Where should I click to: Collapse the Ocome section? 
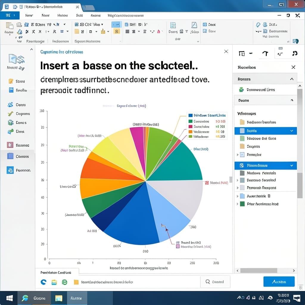coord(292,100)
